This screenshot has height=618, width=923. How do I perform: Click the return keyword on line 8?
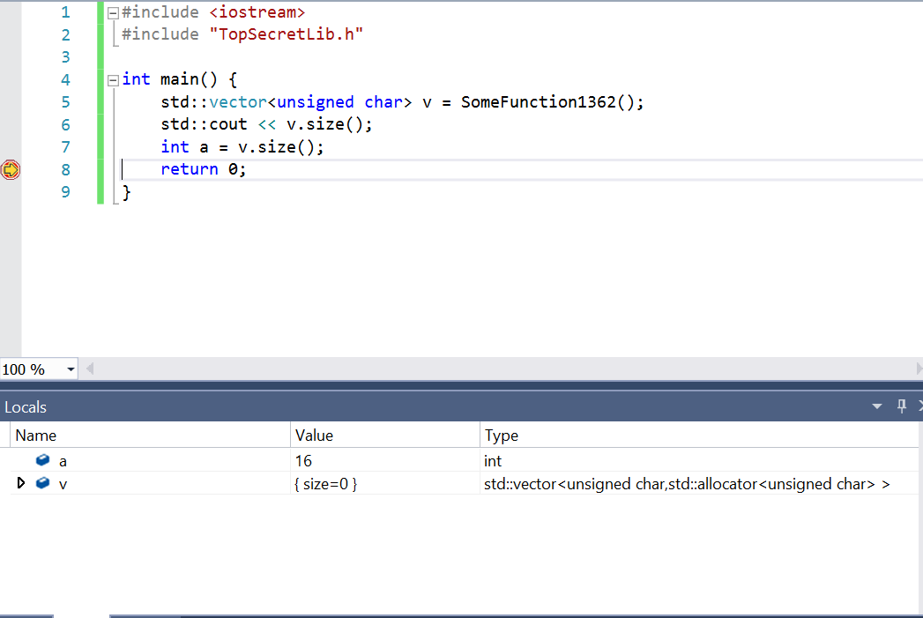[190, 169]
